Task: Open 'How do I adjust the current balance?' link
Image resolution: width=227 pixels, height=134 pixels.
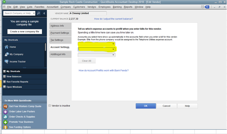Action: coord(113,19)
